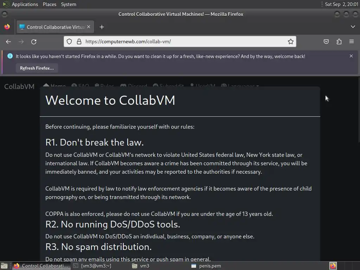The height and width of the screenshot is (270, 360).
Task: Click the R2. No running DoS/DDoS tools heading
Action: click(113, 224)
